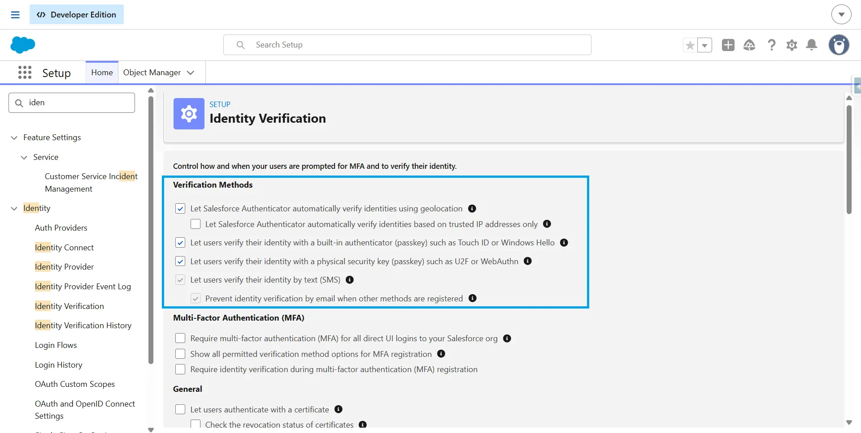Click the code icon on the Developer Edition badge
Viewport: 861px width, 433px height.
(x=41, y=15)
